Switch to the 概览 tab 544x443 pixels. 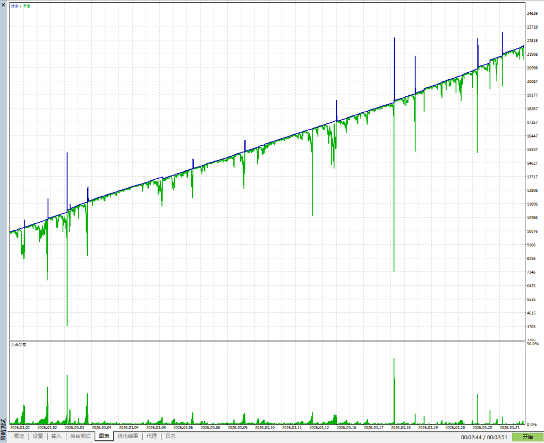point(19,436)
